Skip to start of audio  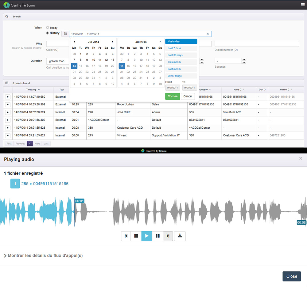pyautogui.click(x=126, y=236)
